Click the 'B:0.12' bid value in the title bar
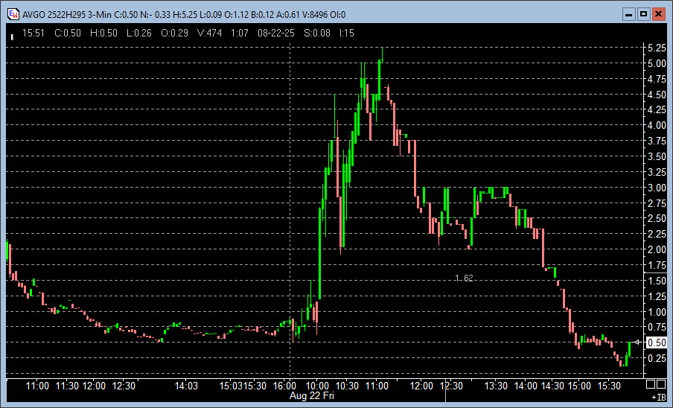Screen dimensions: 673x408 click(x=263, y=15)
